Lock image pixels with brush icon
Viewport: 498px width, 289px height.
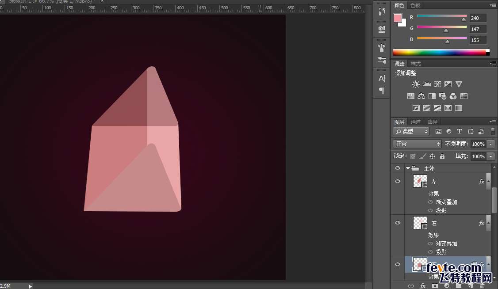(x=422, y=156)
